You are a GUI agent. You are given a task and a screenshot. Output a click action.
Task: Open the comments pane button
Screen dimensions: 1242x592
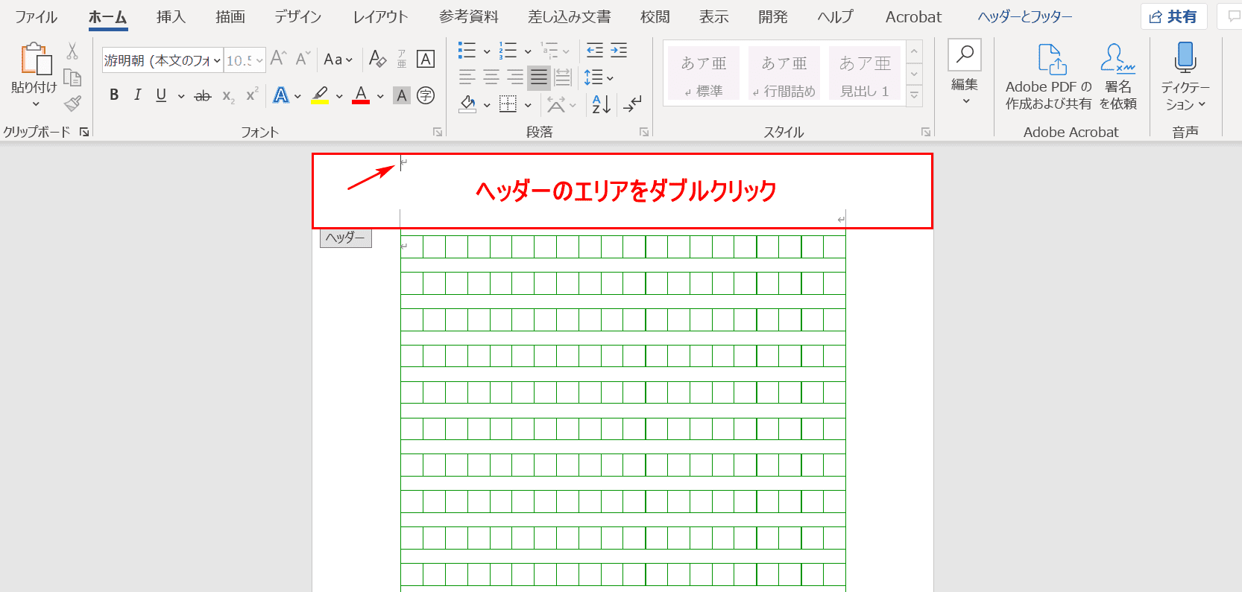1230,16
